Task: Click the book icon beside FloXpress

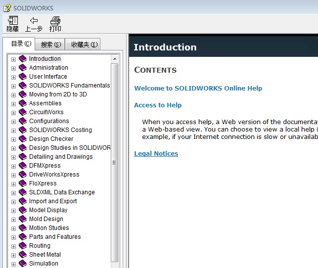Action: pos(23,183)
